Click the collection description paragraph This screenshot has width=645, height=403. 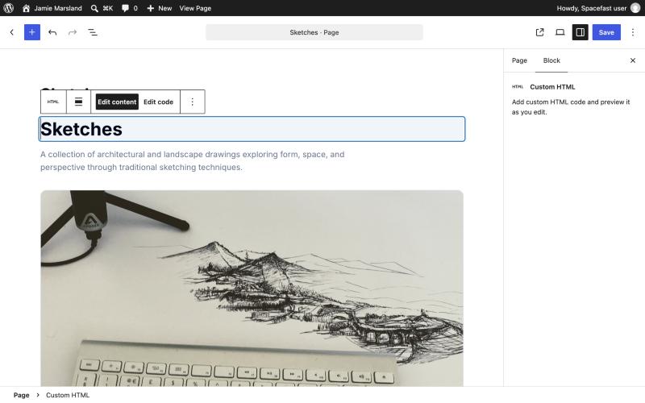192,160
